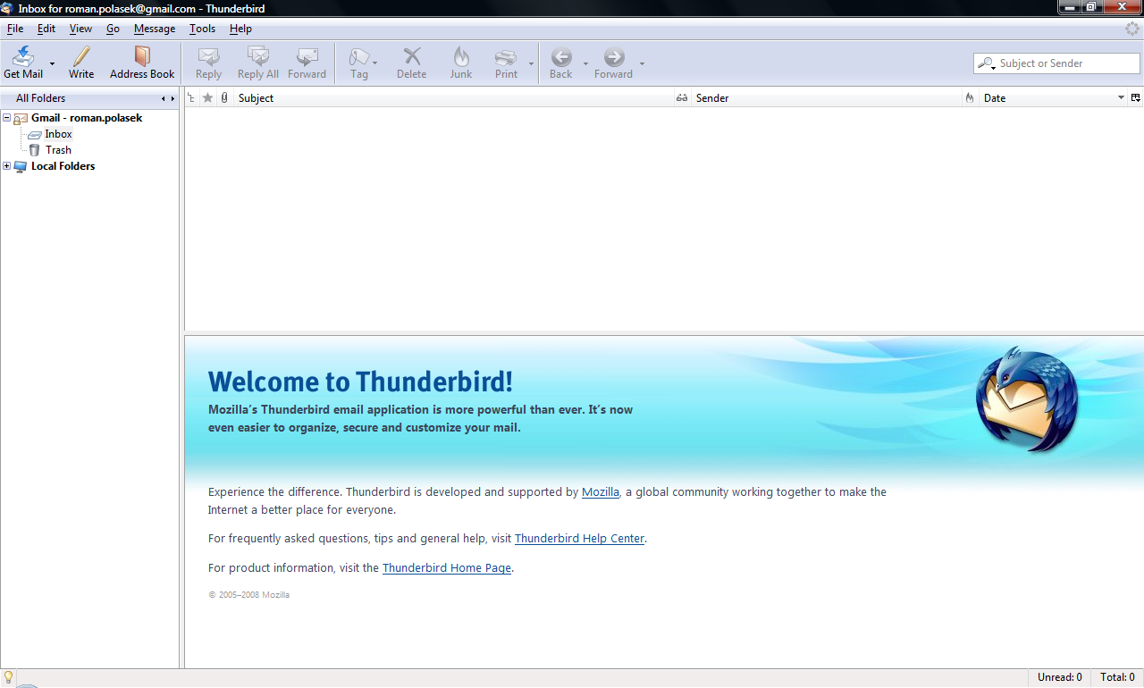Sort messages by Date column

click(1053, 98)
